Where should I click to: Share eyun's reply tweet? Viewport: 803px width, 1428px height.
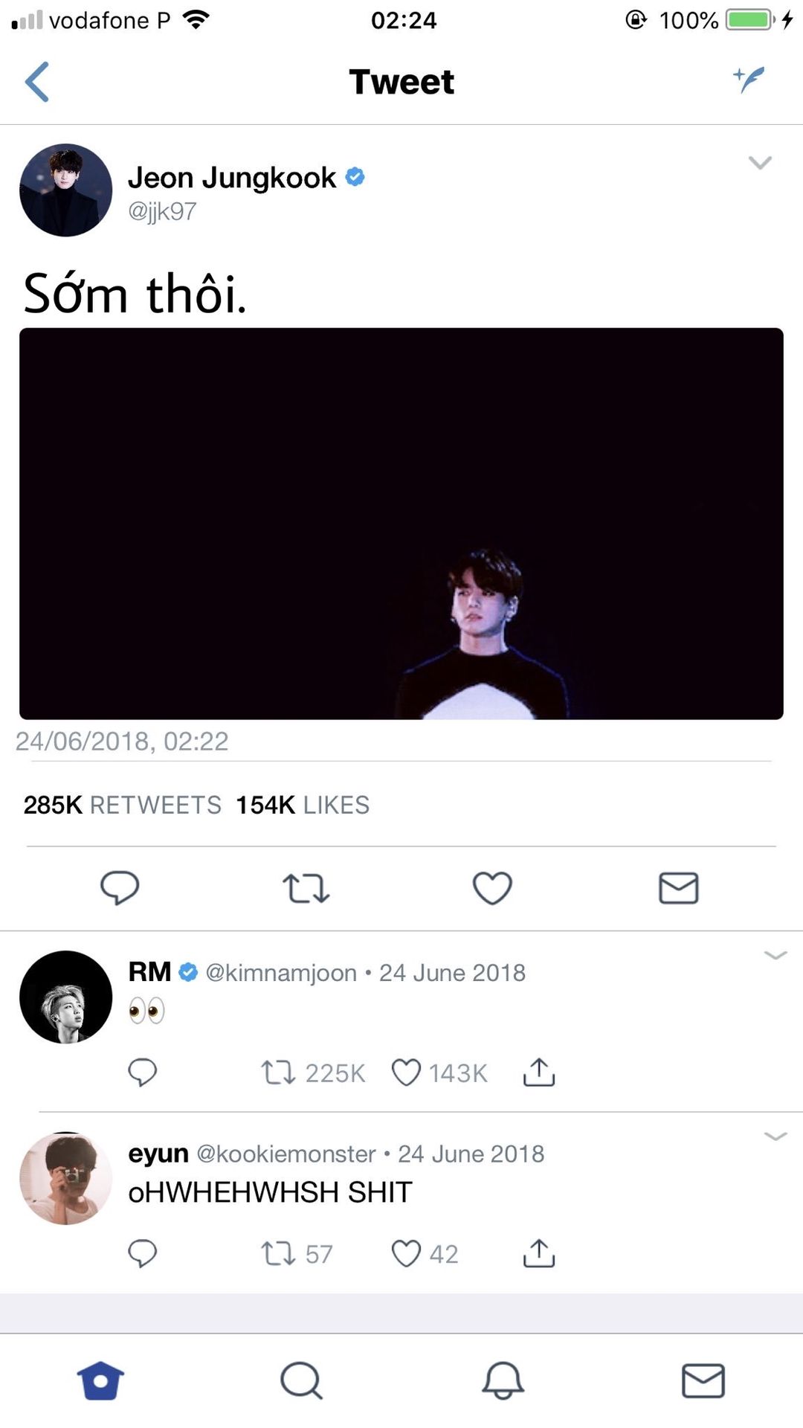(x=539, y=1253)
